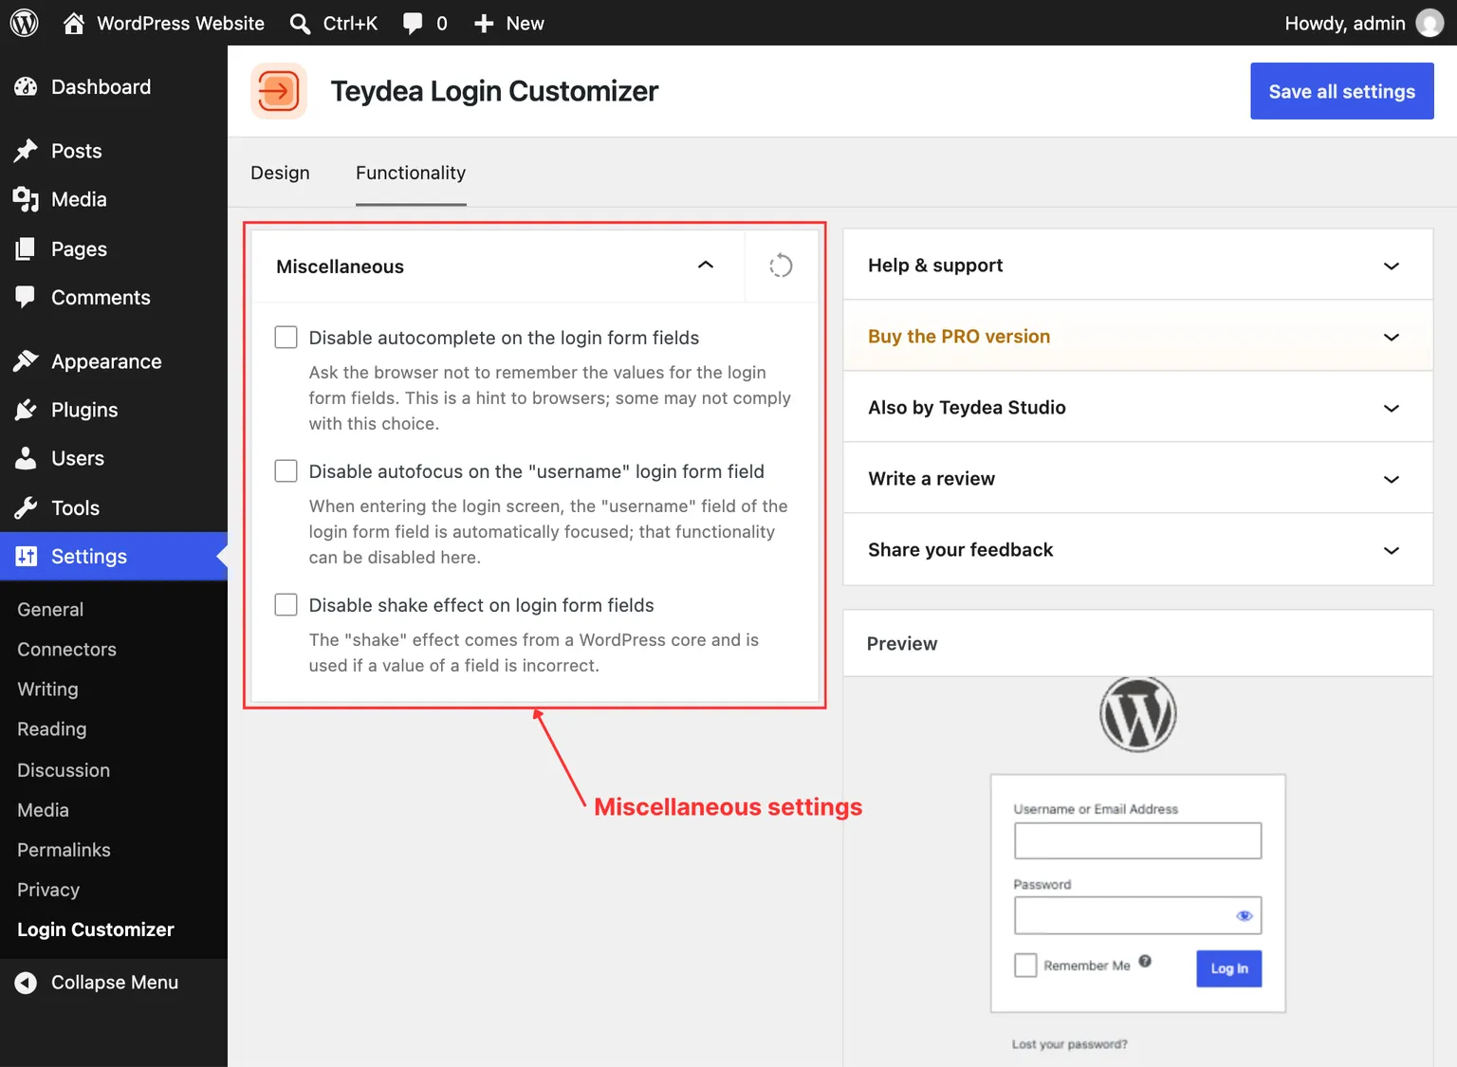This screenshot has width=1457, height=1067.
Task: Click the Settings sliders icon
Action: (27, 556)
